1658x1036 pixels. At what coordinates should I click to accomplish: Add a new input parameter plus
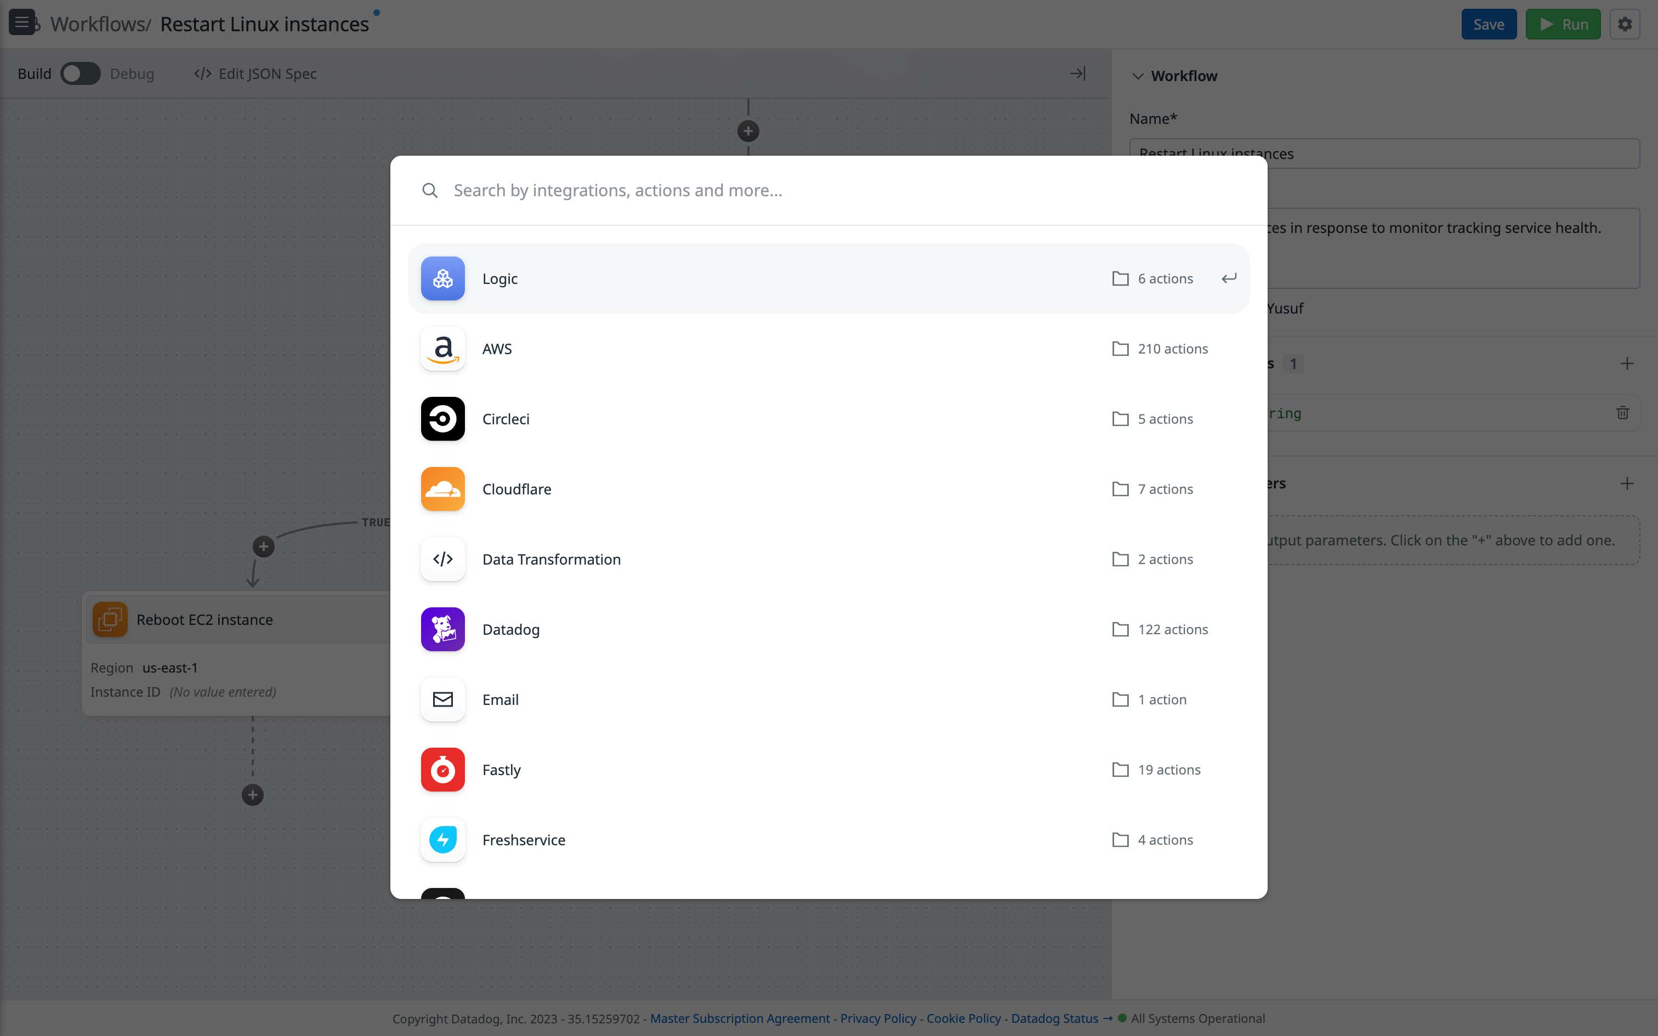pos(1627,364)
